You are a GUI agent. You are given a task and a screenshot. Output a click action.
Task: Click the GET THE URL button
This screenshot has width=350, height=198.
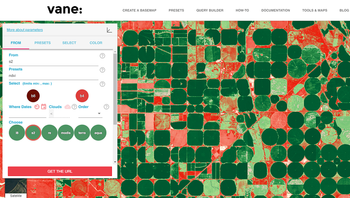(60, 171)
